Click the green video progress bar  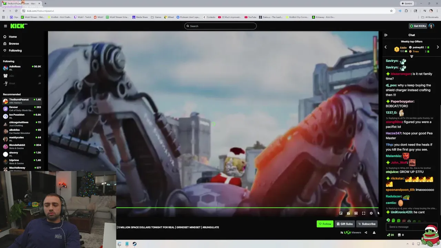coord(247,208)
